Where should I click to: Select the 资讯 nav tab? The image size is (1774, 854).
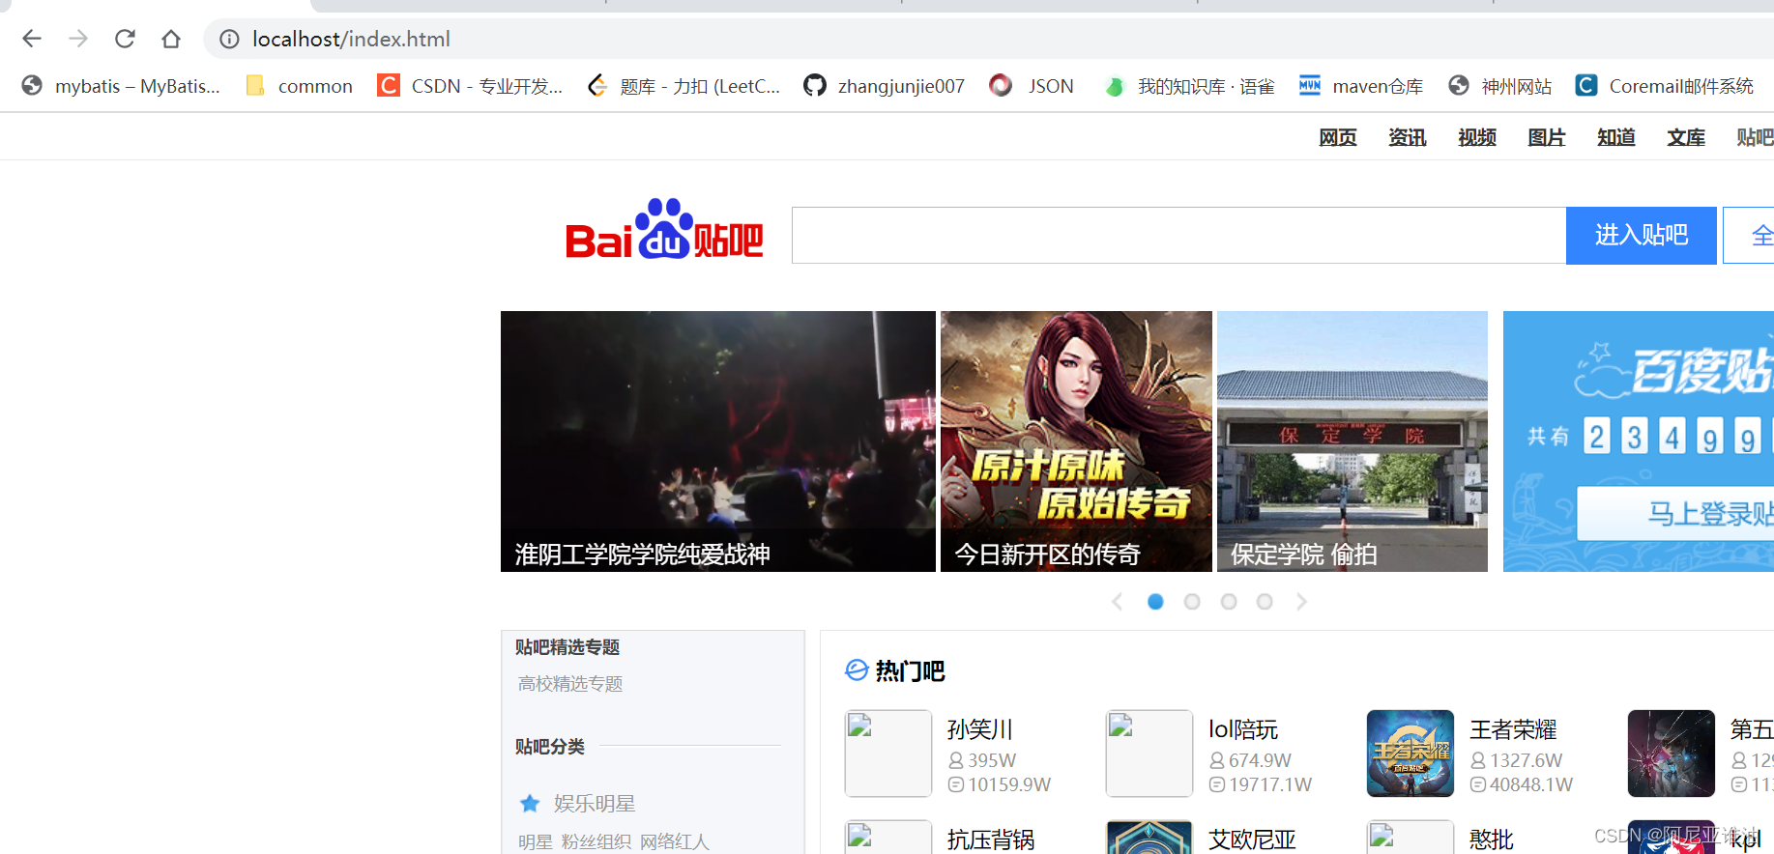(1408, 137)
